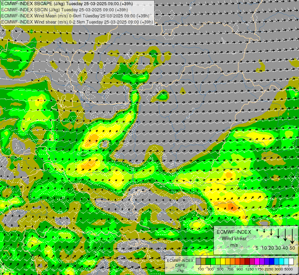This screenshot has height=275, width=299.
Task: Click the 30 m/s wind shear arrow
Action: point(278,233)
